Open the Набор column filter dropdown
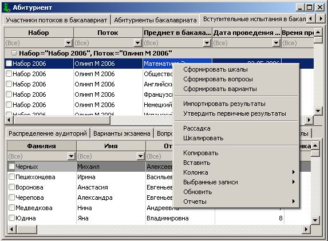 coord(68,43)
